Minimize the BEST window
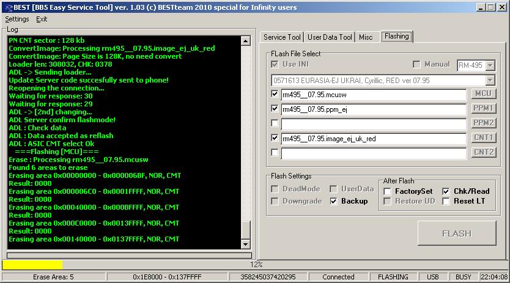 [481, 7]
